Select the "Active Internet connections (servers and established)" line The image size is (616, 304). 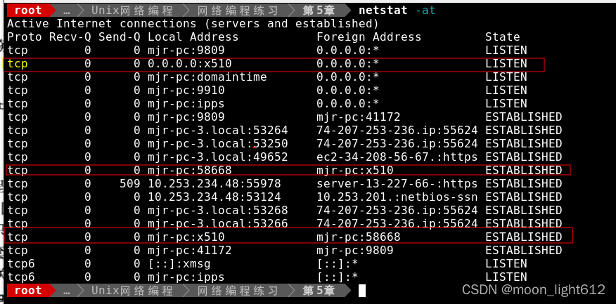(193, 24)
